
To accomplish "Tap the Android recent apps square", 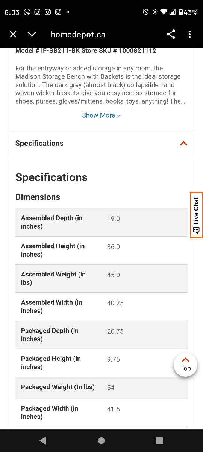I will coord(159,440).
